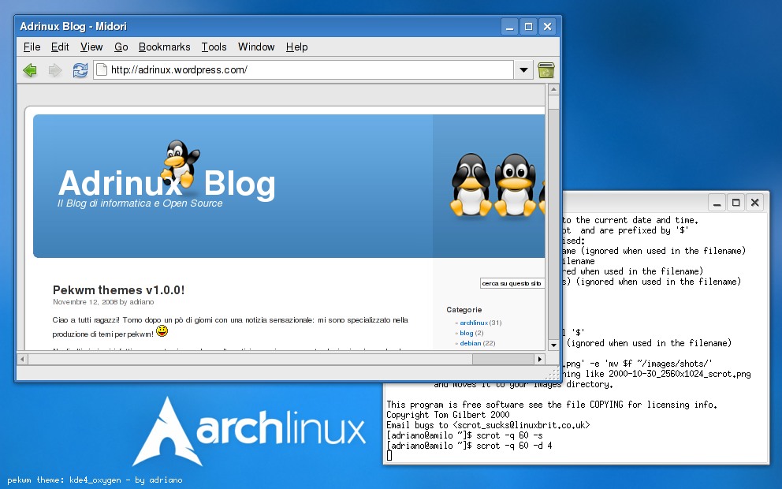Click the horizontal scrollbar thumb in Midori
The height and width of the screenshot is (489, 782).
[x=503, y=359]
